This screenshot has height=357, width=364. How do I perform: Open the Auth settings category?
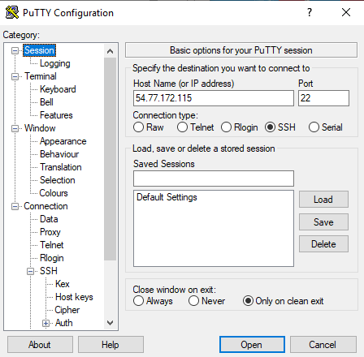(x=64, y=323)
